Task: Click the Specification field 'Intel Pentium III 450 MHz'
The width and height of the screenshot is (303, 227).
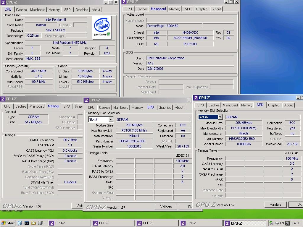Action: point(70,43)
